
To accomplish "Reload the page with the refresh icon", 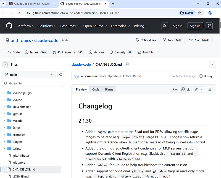I will (x=19, y=13).
